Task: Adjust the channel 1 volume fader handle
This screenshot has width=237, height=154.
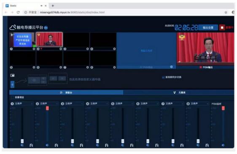Action: 22,141
